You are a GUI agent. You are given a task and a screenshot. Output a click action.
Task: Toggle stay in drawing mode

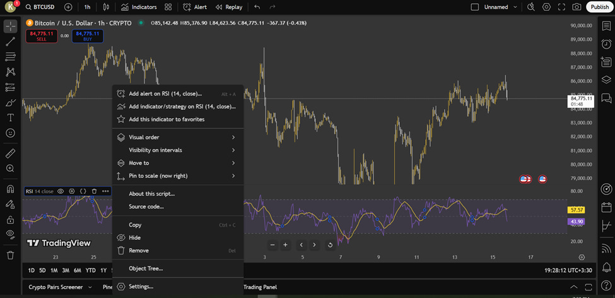click(x=11, y=204)
